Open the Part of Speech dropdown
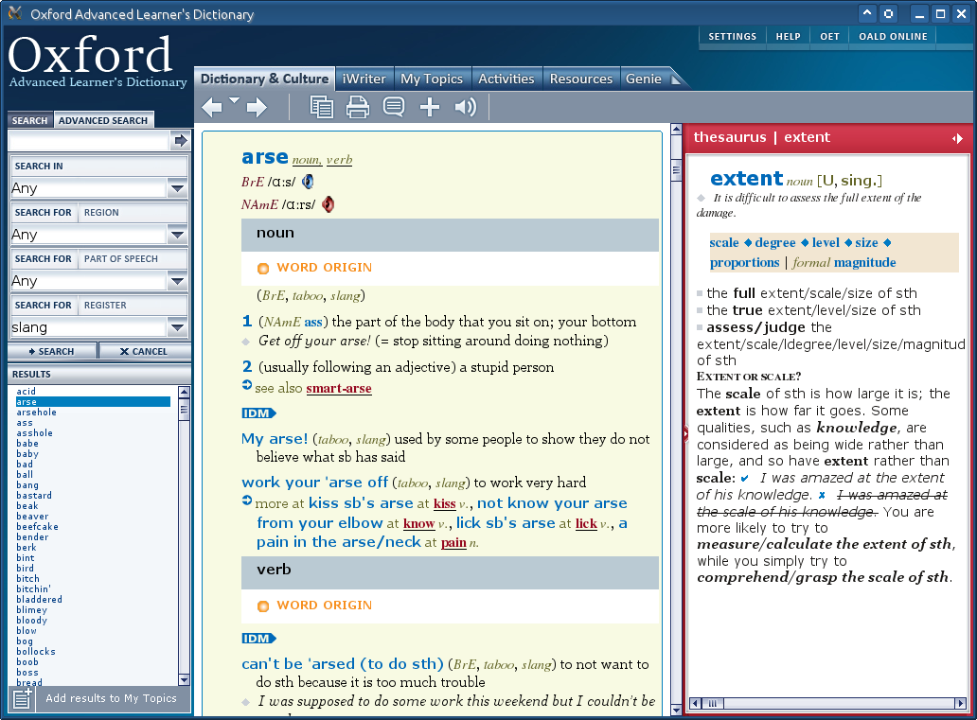Viewport: 977px width, 720px height. tap(178, 282)
